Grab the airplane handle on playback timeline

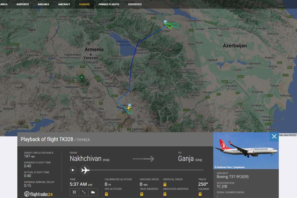85,170
